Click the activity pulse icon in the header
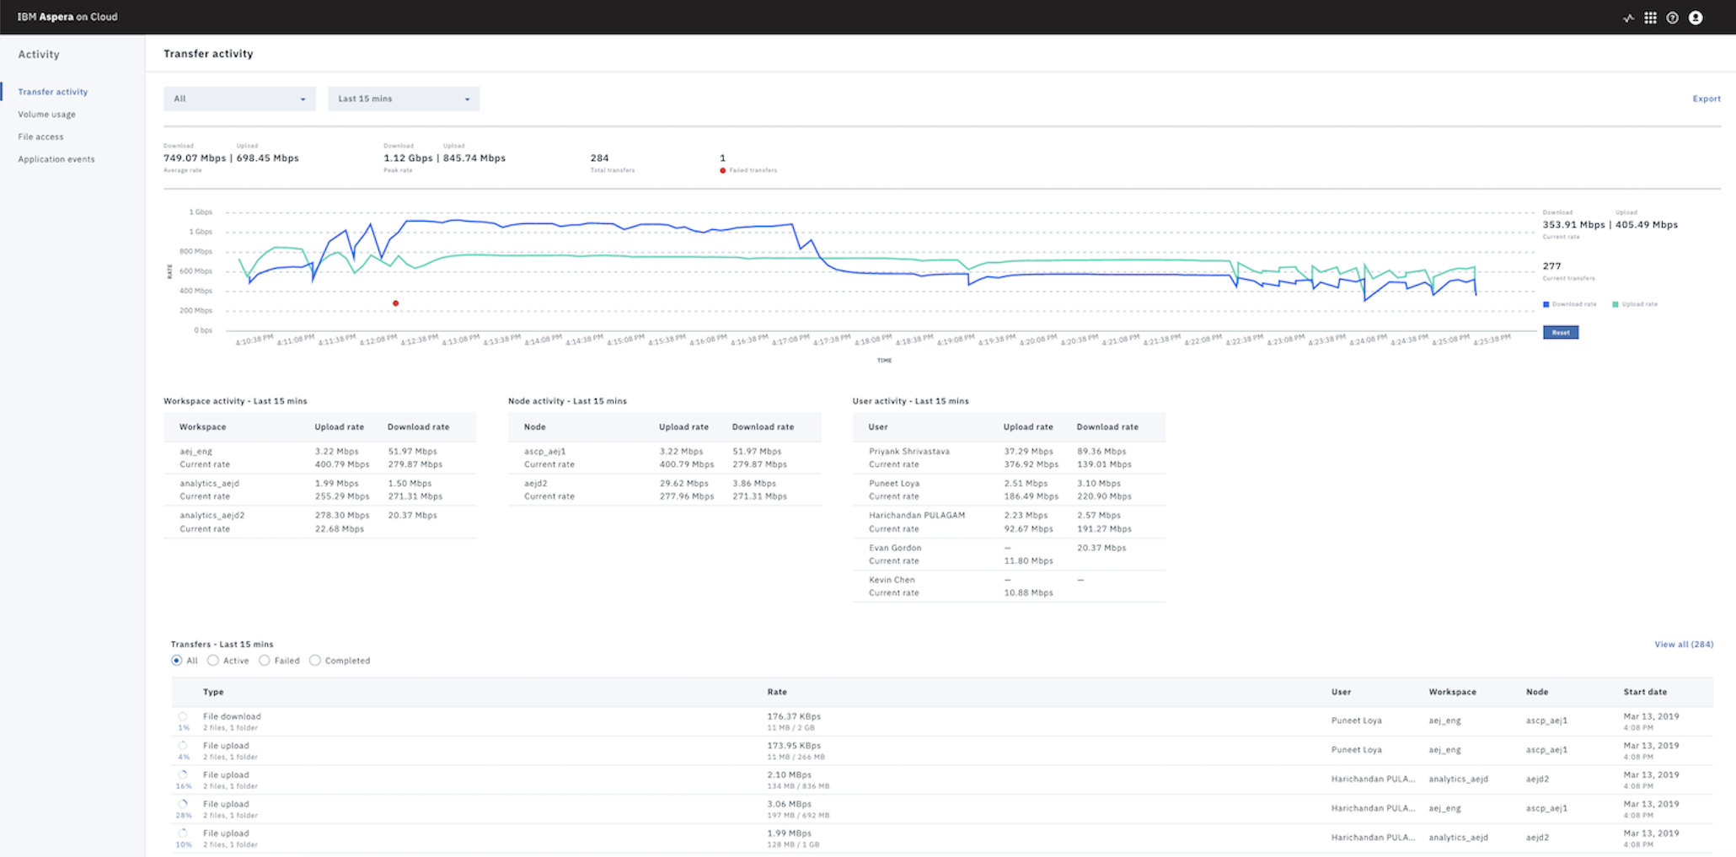The image size is (1736, 857). [x=1628, y=17]
